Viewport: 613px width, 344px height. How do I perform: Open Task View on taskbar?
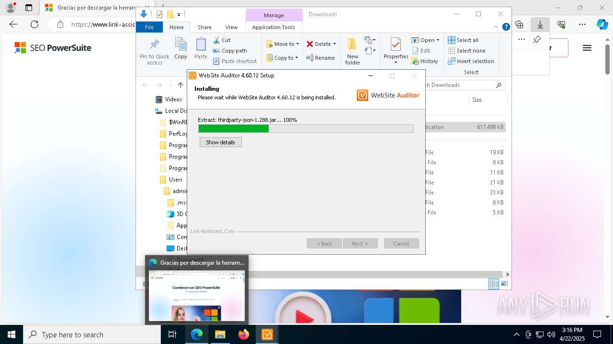click(x=172, y=334)
